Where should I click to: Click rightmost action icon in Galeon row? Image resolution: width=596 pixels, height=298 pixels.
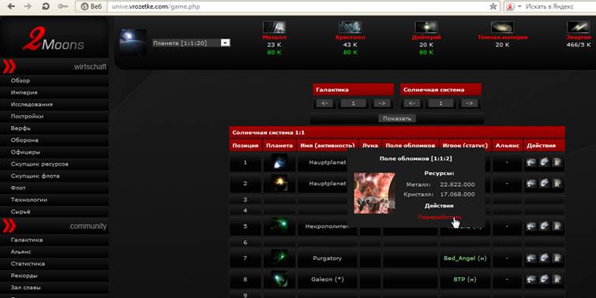pos(557,279)
